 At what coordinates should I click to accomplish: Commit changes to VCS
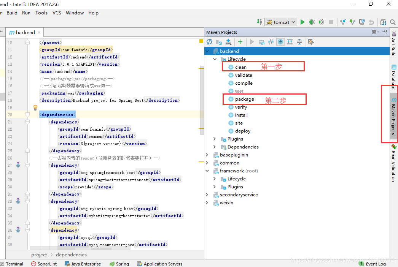tap(352, 22)
